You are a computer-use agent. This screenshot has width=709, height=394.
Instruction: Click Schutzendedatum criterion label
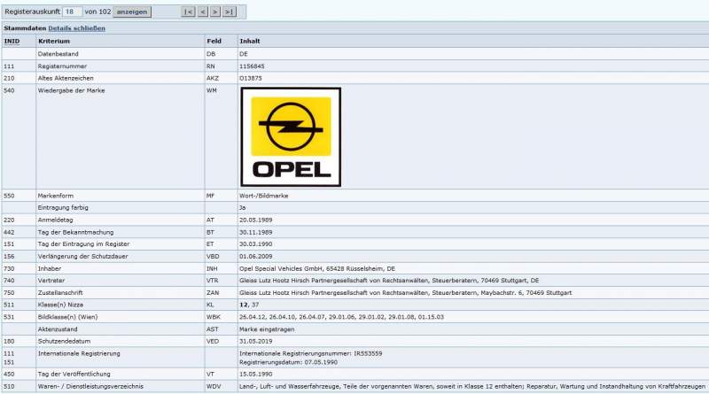pyautogui.click(x=64, y=341)
